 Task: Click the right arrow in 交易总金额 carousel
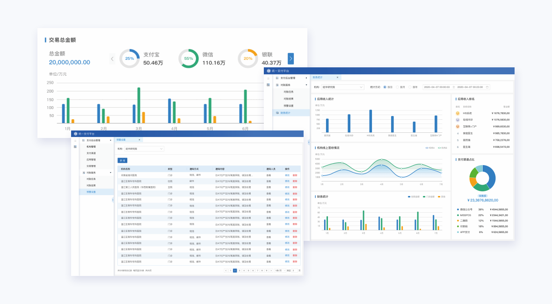[291, 58]
